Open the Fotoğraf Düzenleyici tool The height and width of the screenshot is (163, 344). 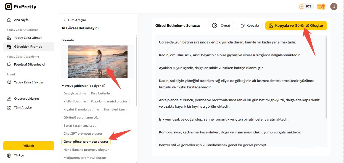(28, 64)
